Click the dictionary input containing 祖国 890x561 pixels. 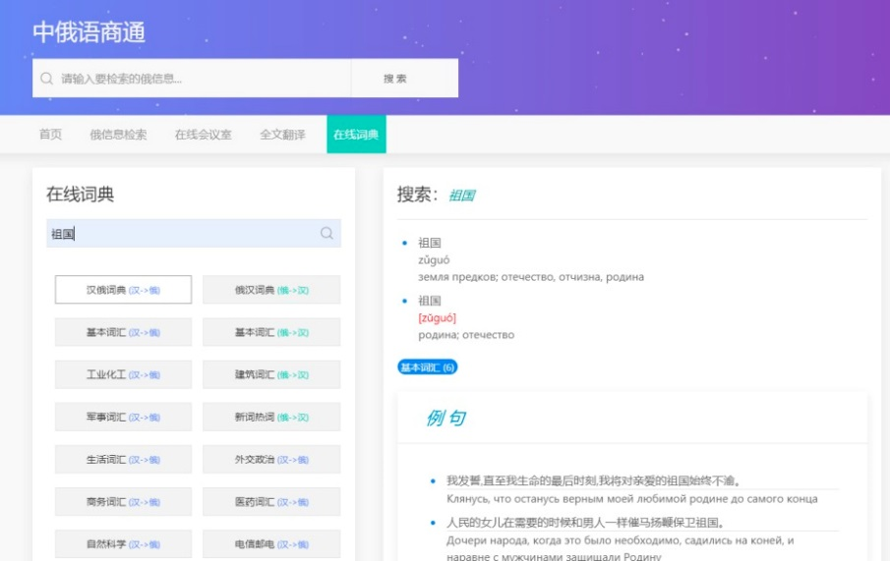click(x=182, y=234)
